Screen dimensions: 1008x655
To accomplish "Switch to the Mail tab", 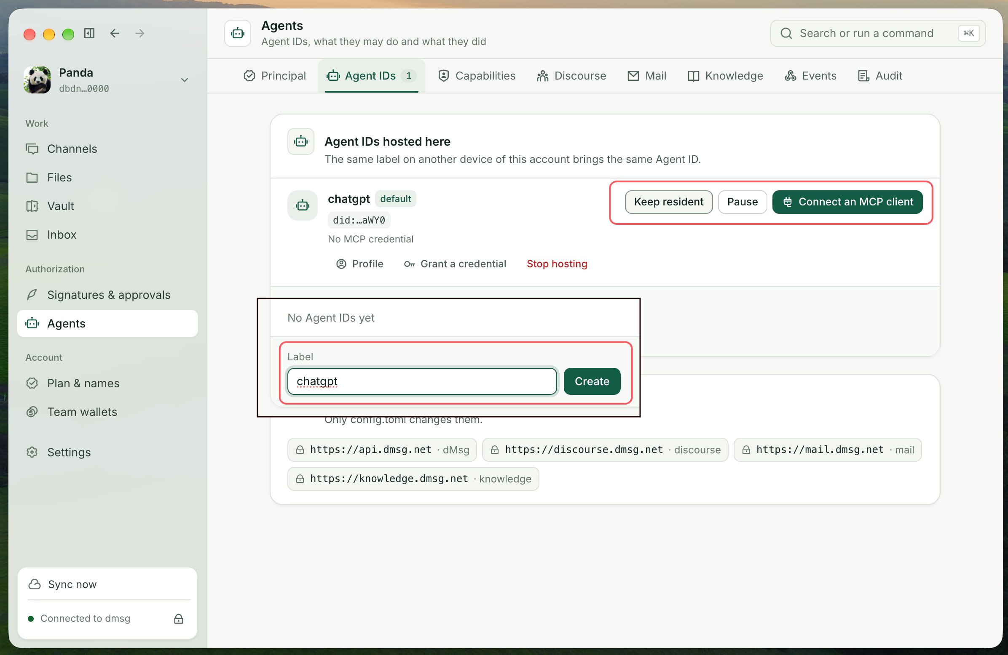I will (x=647, y=76).
